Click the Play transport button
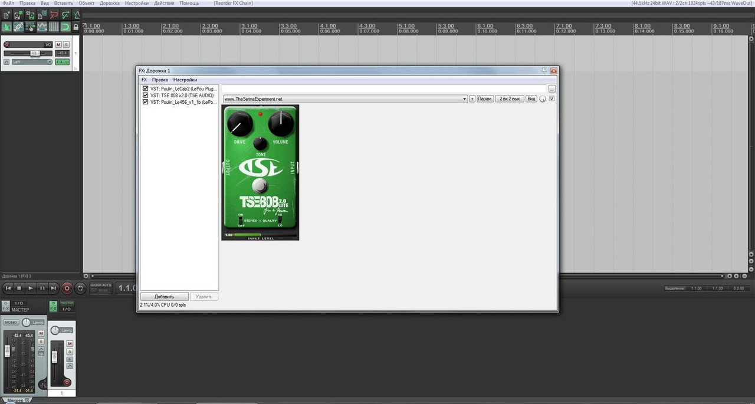This screenshot has width=755, height=404. tap(31, 288)
